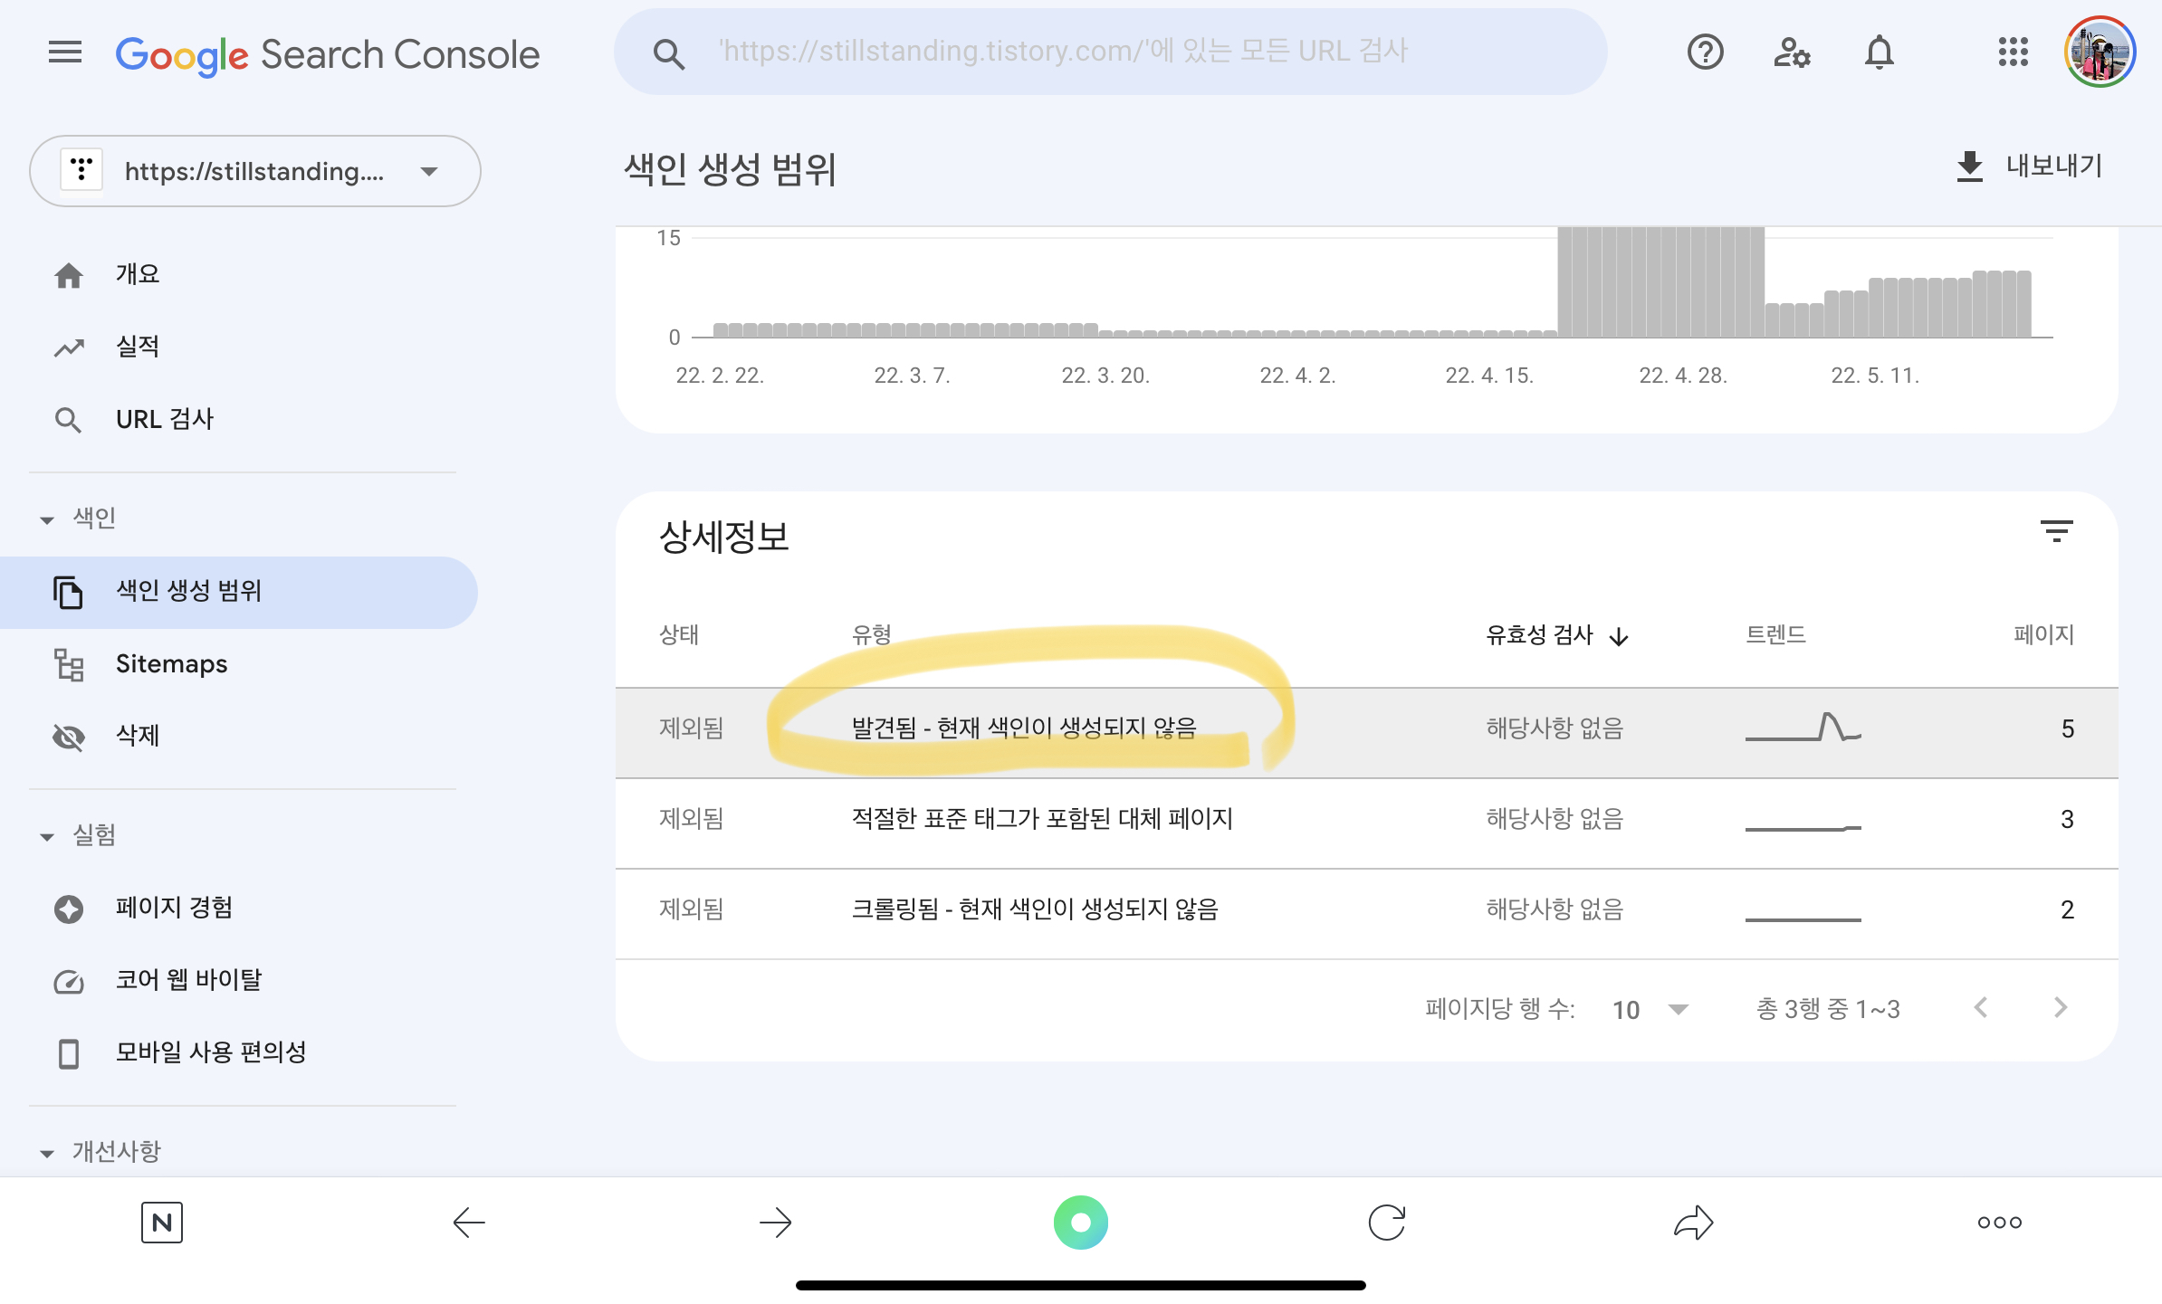Collapse the 색인 sidebar section
The height and width of the screenshot is (1304, 2162).
(x=47, y=519)
